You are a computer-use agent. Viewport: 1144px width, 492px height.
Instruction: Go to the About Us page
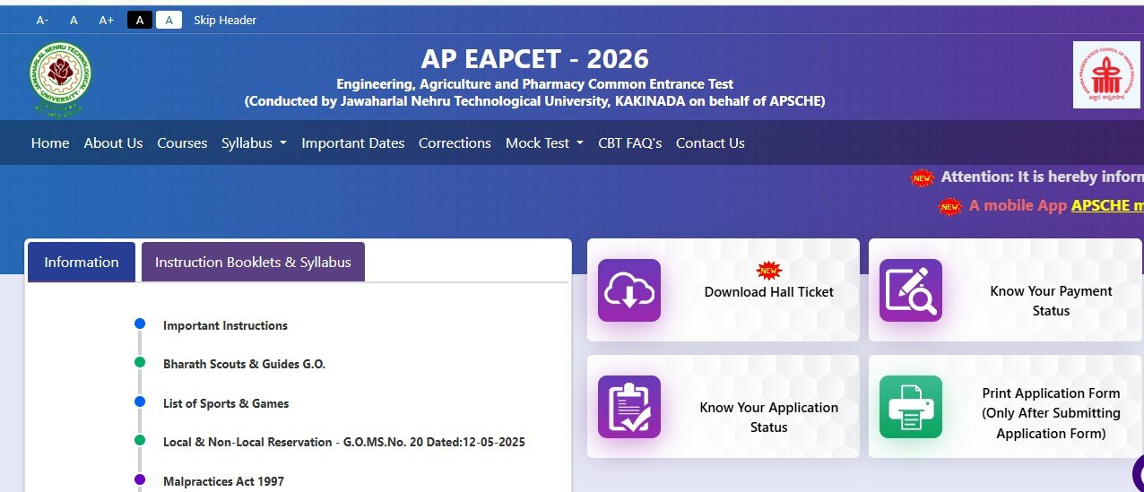point(113,142)
